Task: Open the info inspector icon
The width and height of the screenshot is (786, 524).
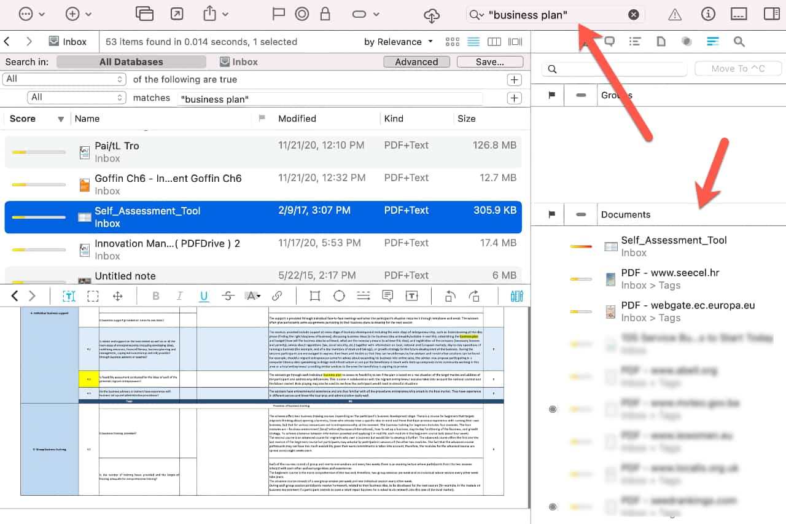Action: (x=708, y=14)
